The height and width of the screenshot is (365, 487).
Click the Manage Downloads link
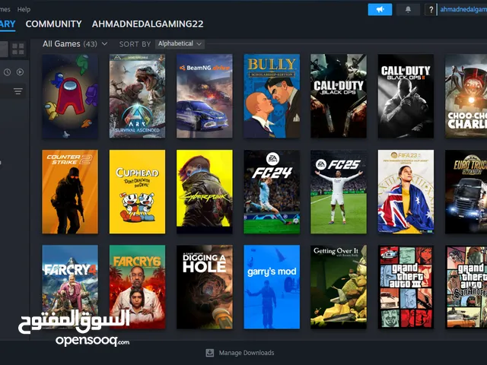[247, 353]
